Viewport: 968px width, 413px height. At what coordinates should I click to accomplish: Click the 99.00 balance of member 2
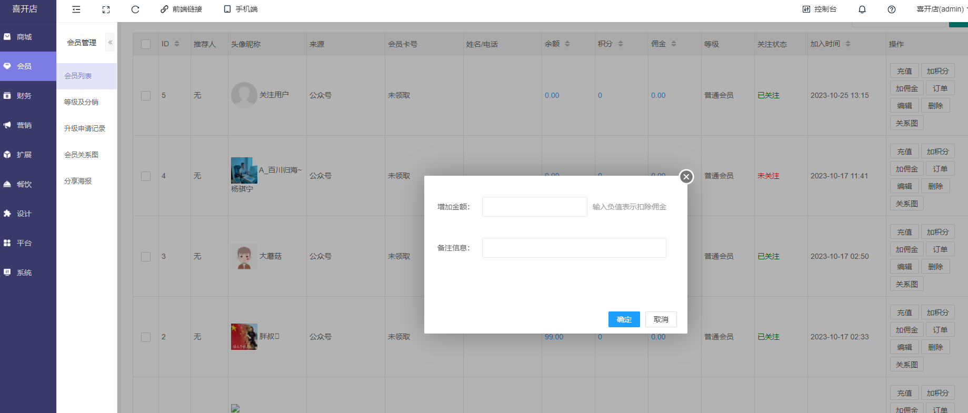pos(554,337)
